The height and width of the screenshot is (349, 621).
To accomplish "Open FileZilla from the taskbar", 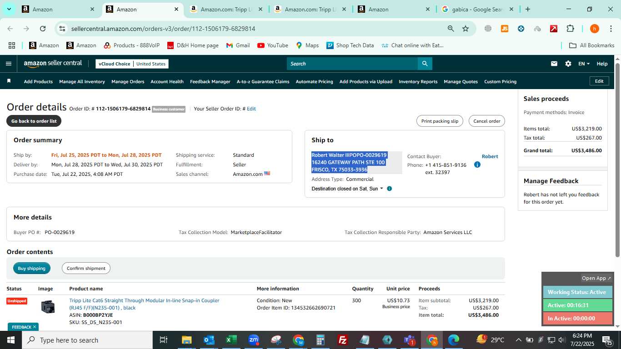I will pos(343,340).
